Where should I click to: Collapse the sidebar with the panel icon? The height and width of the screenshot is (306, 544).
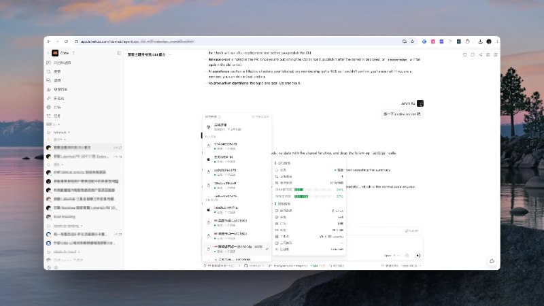[119, 53]
